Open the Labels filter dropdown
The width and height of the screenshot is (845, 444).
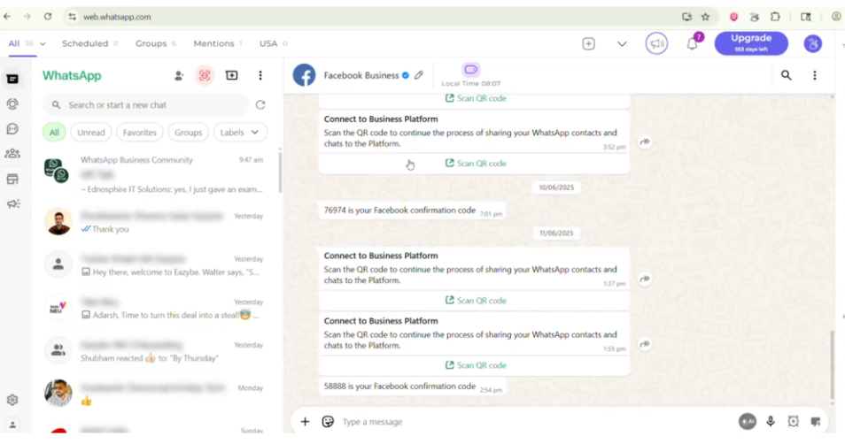tap(240, 133)
